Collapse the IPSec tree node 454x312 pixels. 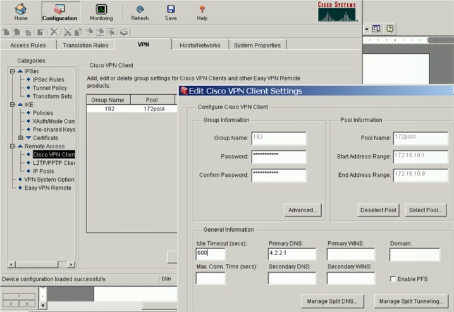point(12,71)
